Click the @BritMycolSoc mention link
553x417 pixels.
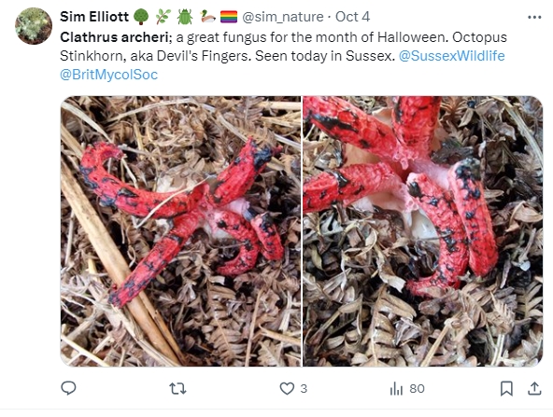108,75
